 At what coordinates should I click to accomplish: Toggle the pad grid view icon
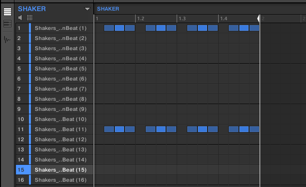29,18
